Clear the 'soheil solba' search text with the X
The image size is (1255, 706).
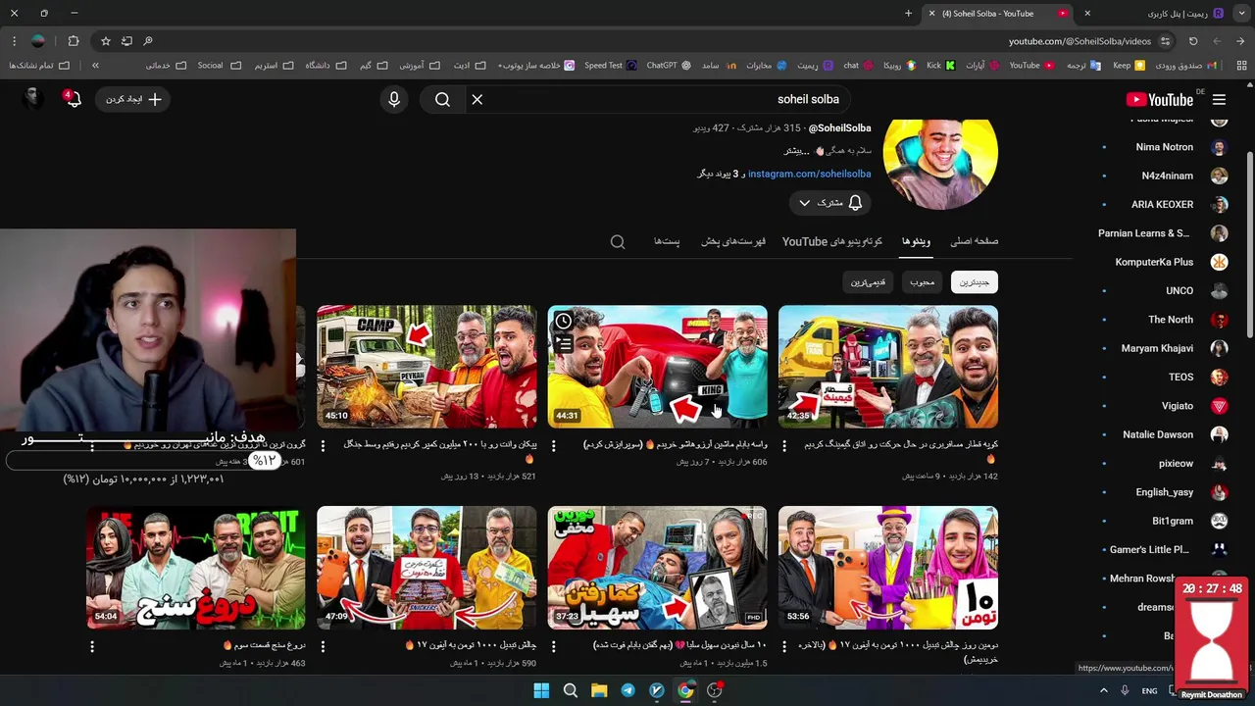point(477,99)
